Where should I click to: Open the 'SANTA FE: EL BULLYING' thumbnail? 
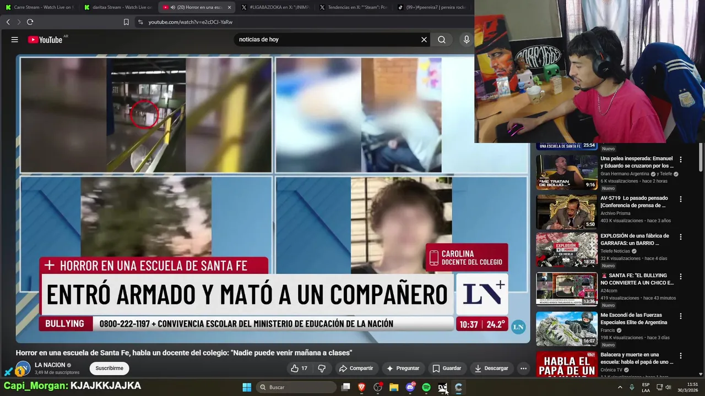pos(567,289)
